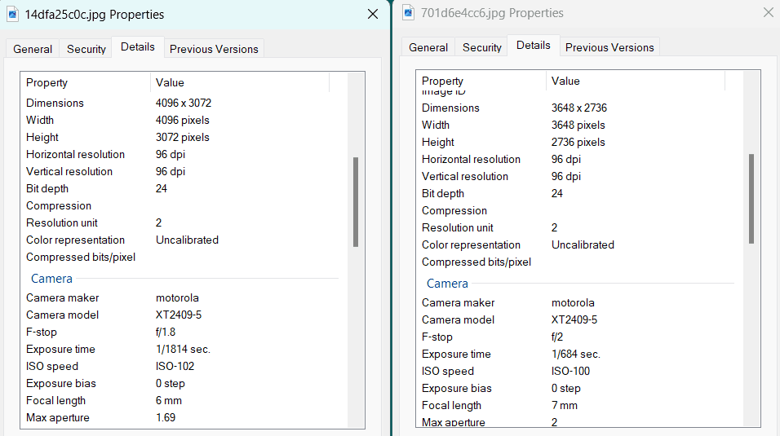Open Previous Versions tab in 701d6e4cc6.jpg Properties
This screenshot has width=780, height=436.
(609, 47)
